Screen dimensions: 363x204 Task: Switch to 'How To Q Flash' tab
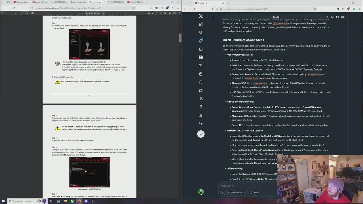135,2
